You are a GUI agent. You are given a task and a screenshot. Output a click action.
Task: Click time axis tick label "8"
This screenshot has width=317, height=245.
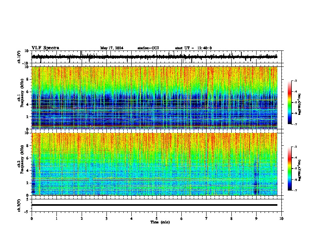[231, 219]
